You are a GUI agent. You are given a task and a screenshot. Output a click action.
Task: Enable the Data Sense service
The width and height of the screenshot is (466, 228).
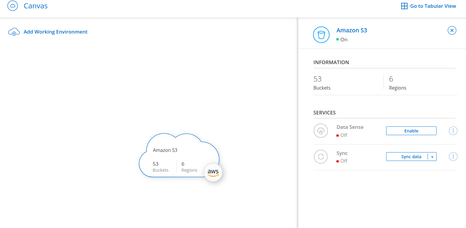411,131
